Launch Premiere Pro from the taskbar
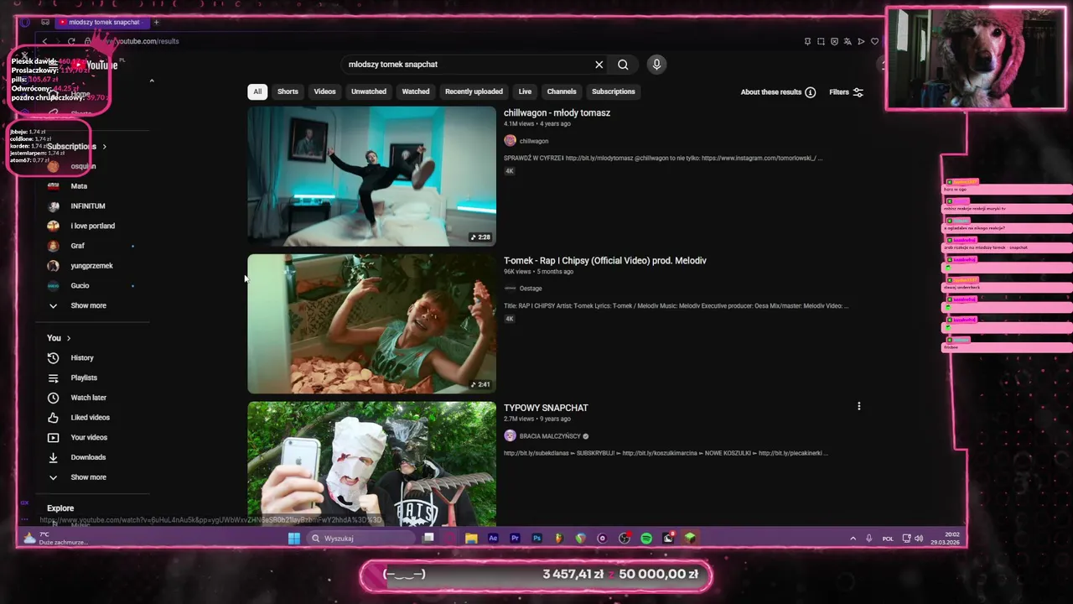This screenshot has height=604, width=1073. [x=515, y=539]
